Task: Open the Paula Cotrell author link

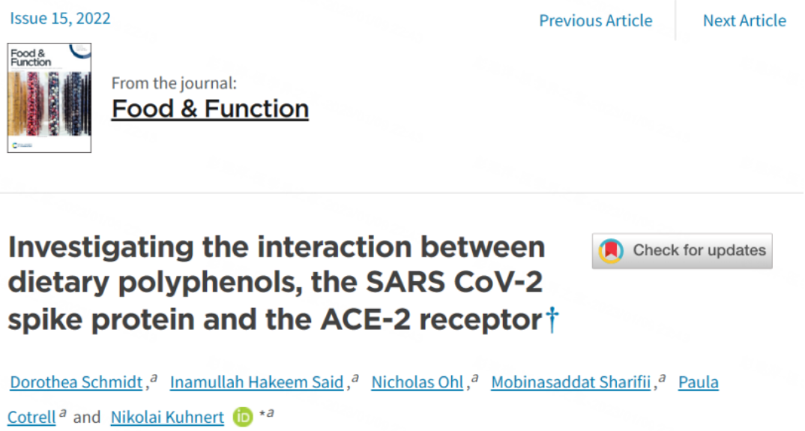Action: click(x=698, y=382)
